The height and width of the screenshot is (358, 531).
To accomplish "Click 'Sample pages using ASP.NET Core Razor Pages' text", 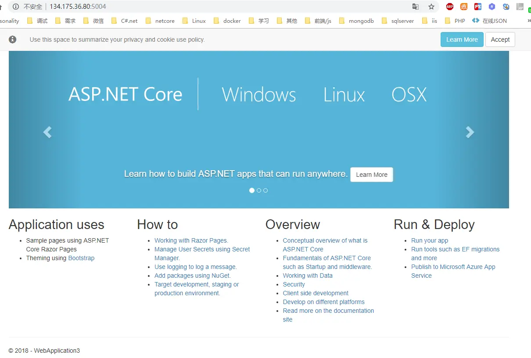I will (68, 245).
